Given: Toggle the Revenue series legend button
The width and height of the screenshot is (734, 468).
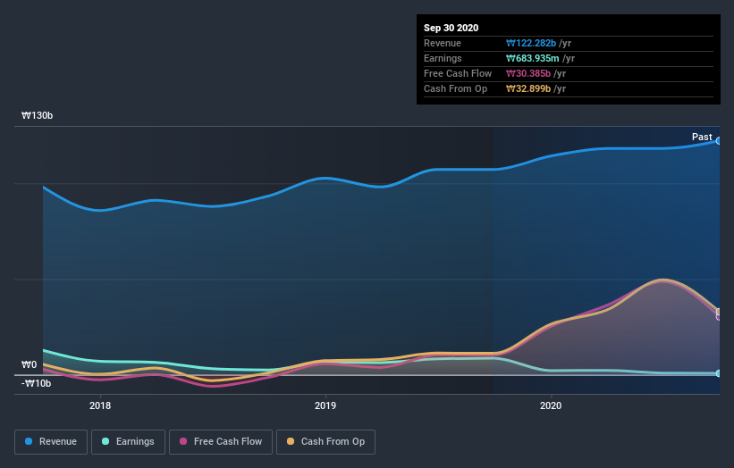Looking at the screenshot, I should point(51,442).
